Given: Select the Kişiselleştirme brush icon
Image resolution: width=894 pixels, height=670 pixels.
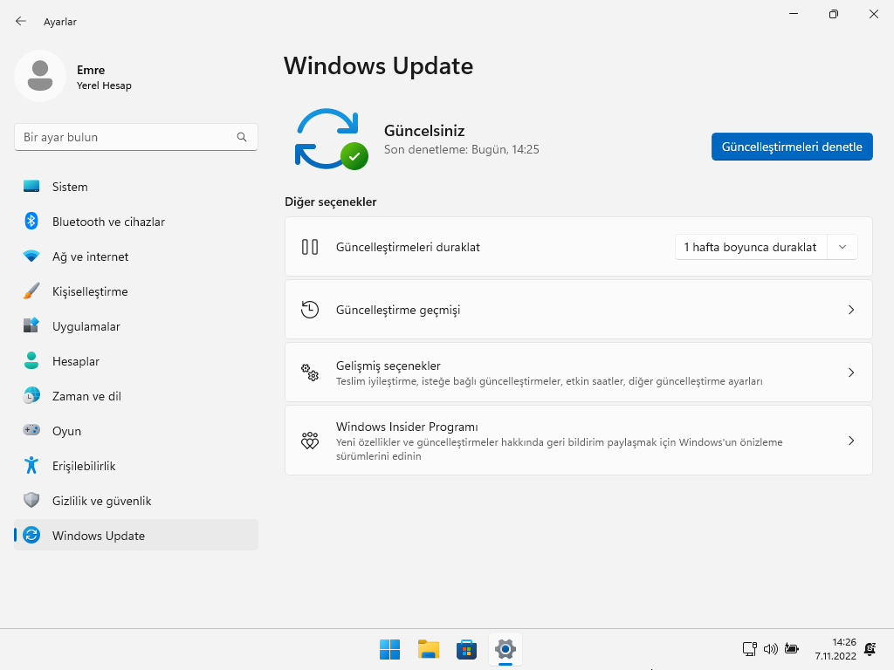Looking at the screenshot, I should pyautogui.click(x=31, y=291).
